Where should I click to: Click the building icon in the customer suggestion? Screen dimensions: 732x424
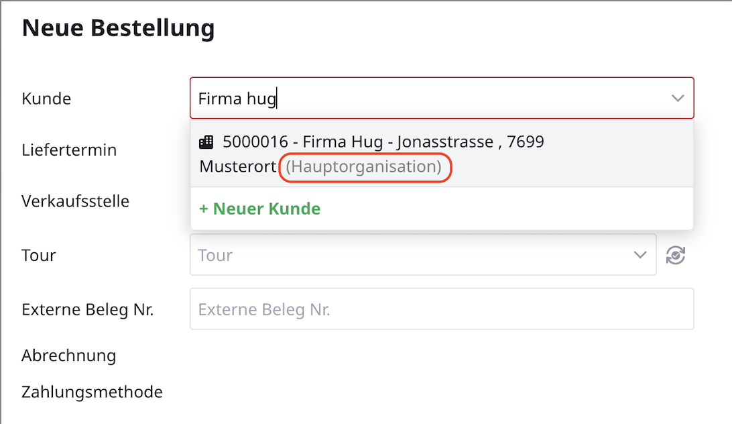tap(206, 142)
